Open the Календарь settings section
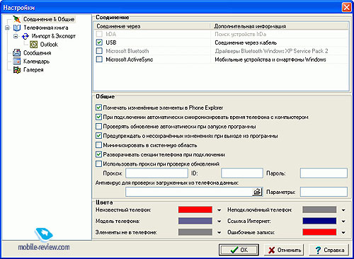The width and height of the screenshot is (354, 259). 36,62
